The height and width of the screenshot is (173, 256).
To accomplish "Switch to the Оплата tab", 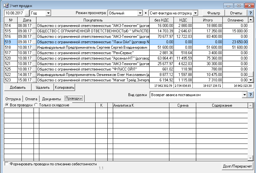I will click(31, 99).
